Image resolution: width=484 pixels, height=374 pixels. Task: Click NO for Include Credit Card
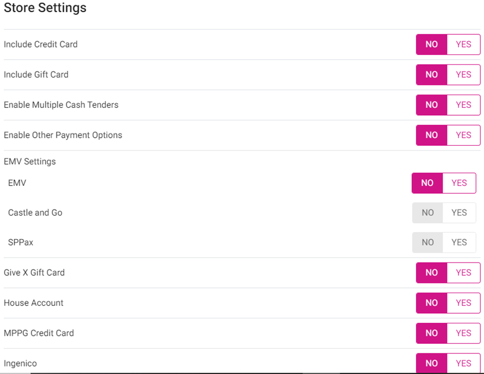(432, 44)
